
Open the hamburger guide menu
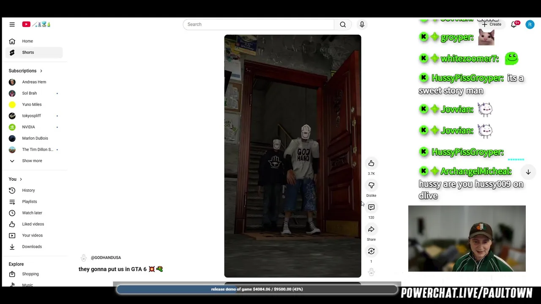[12, 24]
